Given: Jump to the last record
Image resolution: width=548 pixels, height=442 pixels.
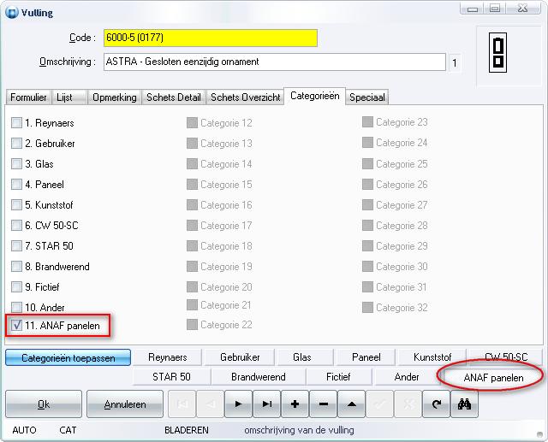Looking at the screenshot, I should coord(266,404).
